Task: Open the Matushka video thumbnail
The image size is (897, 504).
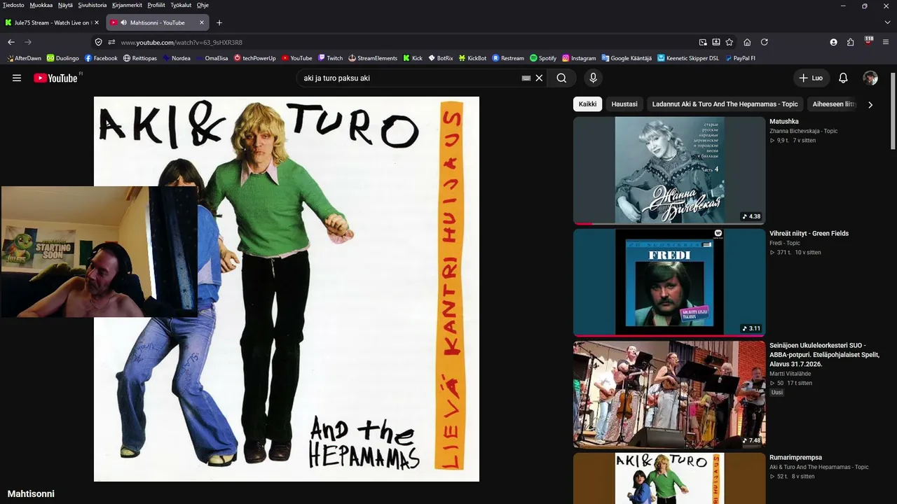Action: pyautogui.click(x=669, y=170)
